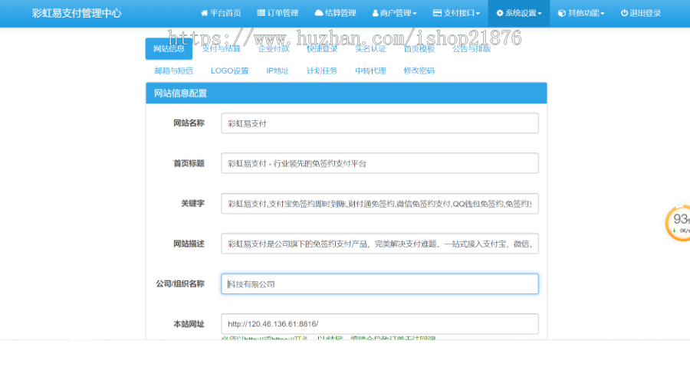This screenshot has height=367, width=690.
Task: Click the home icon beside 平台首页
Action: coord(204,13)
